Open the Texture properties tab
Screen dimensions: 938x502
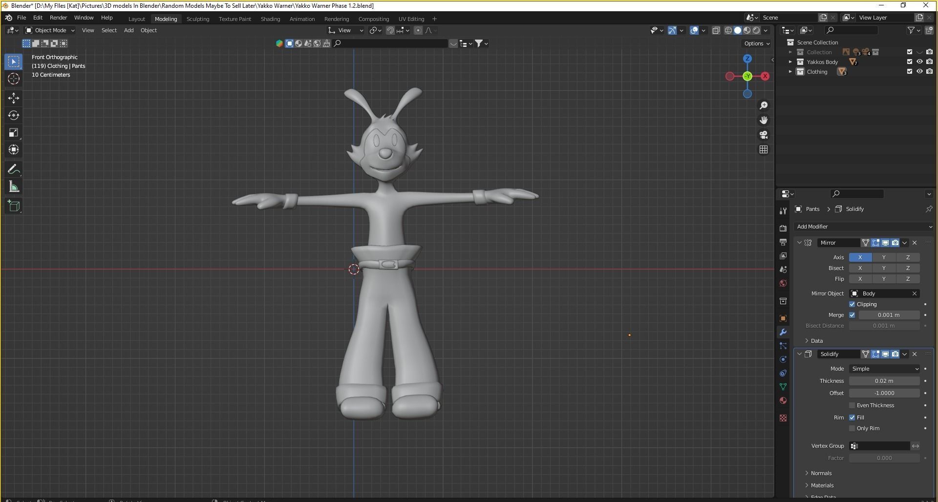point(783,418)
